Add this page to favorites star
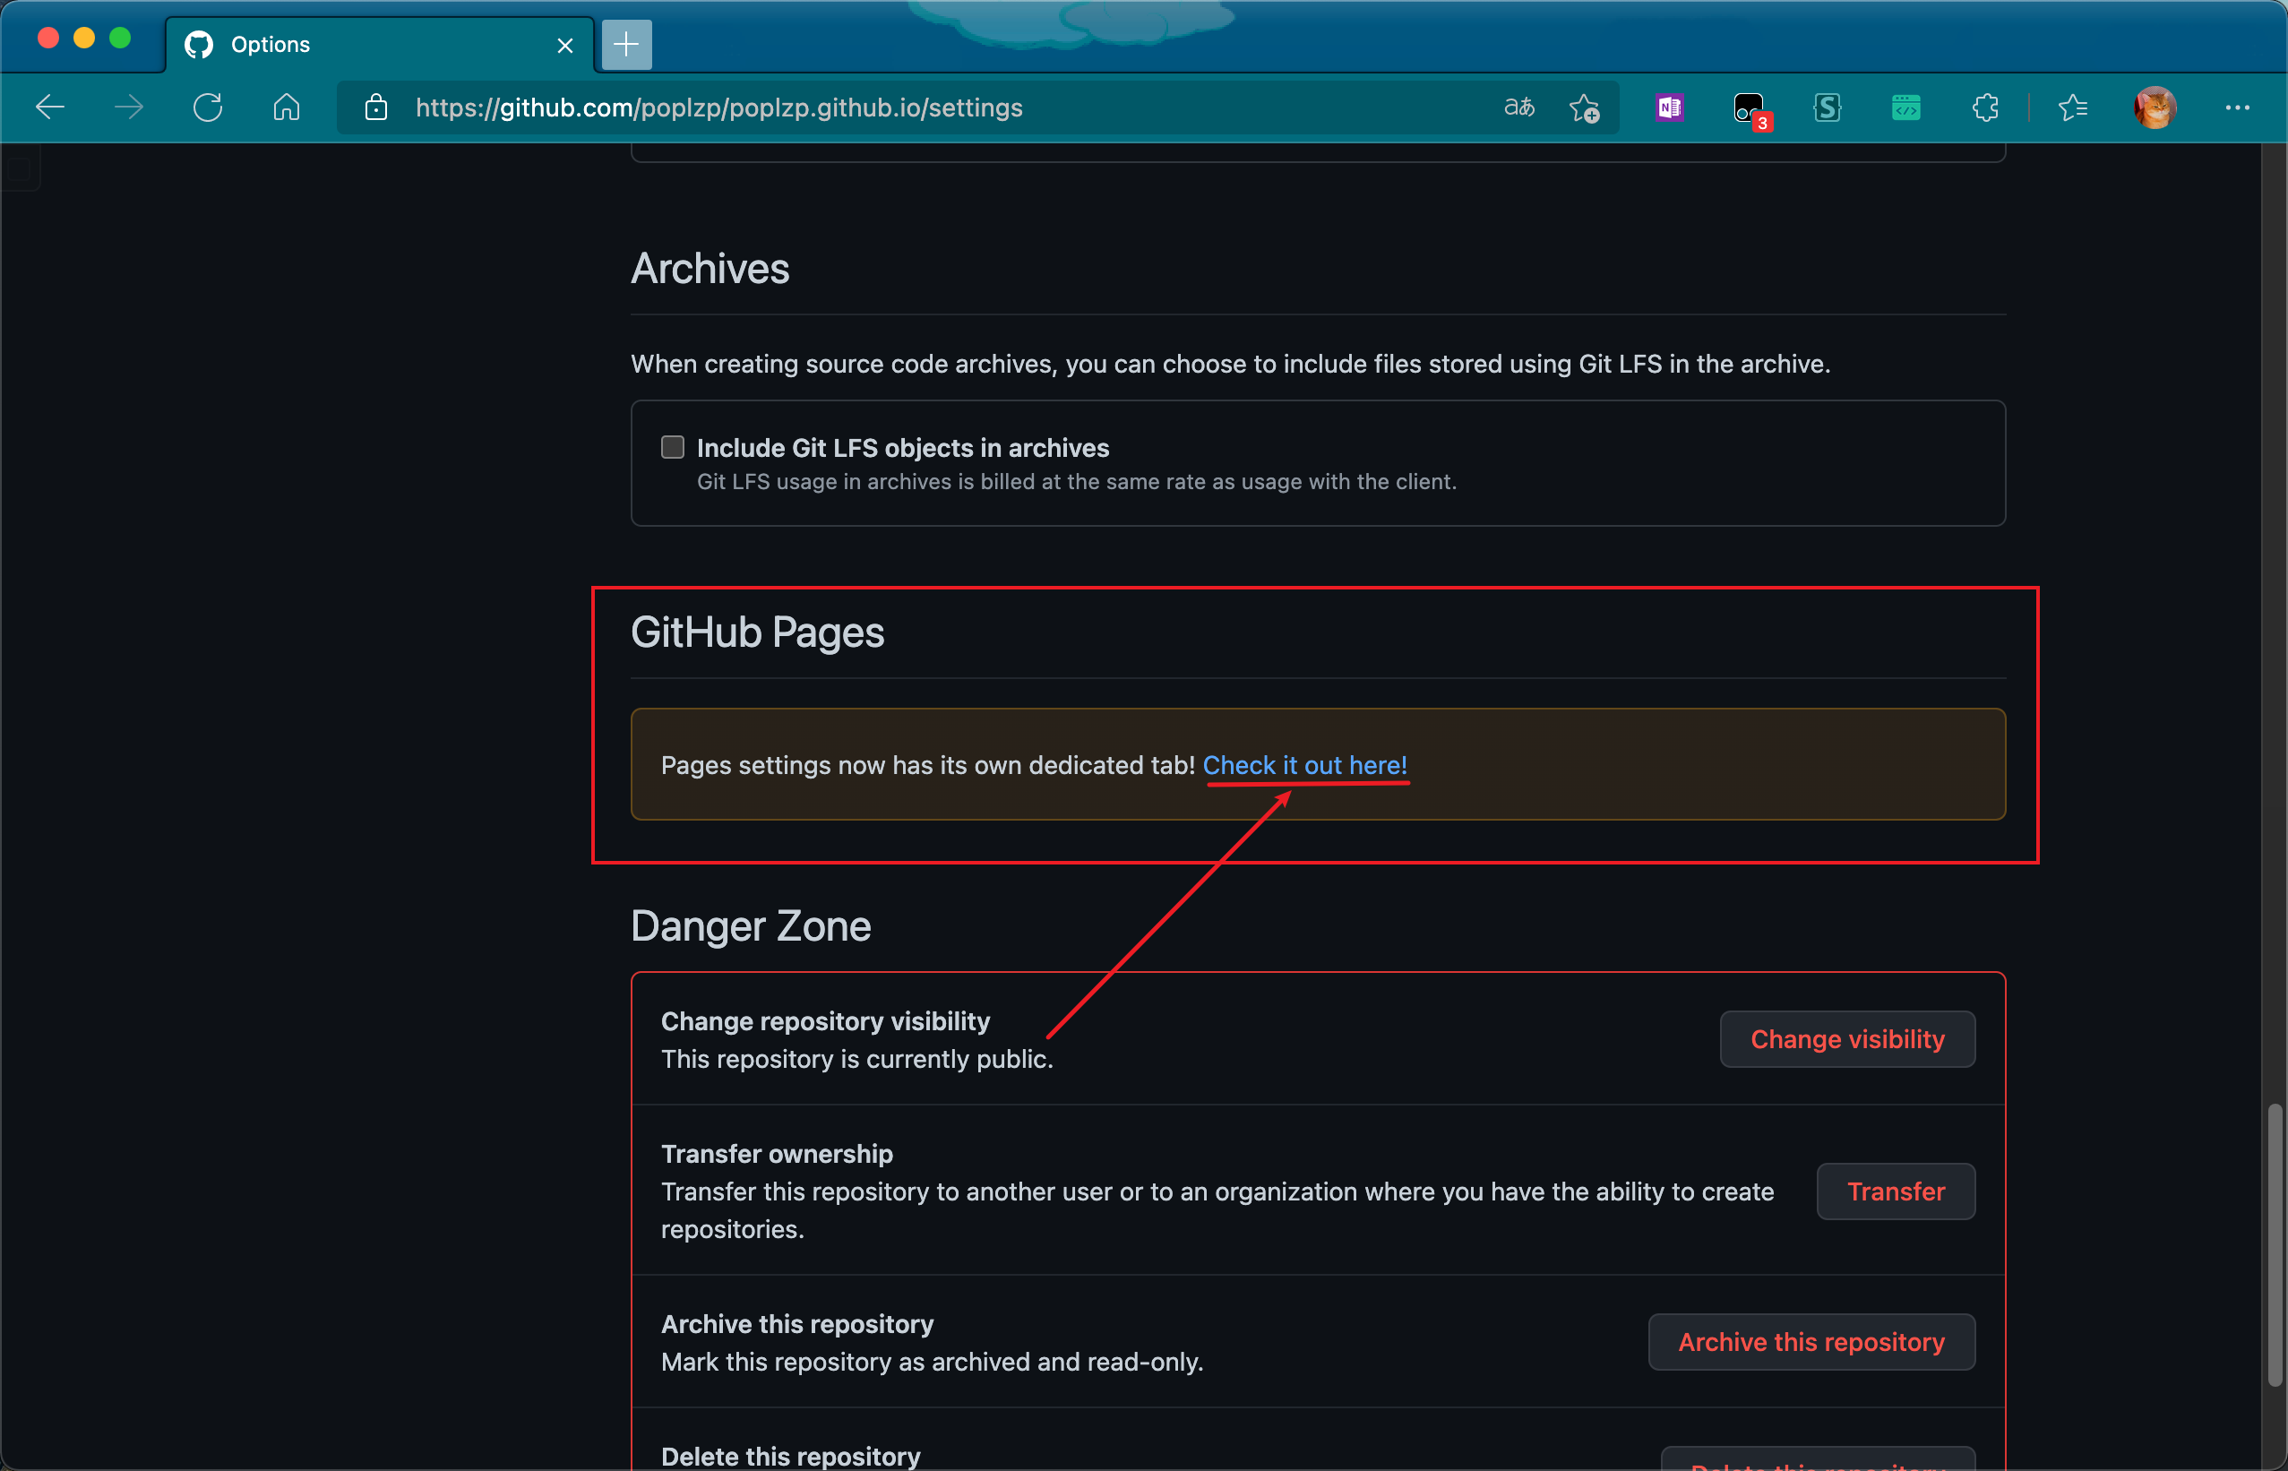 [1584, 108]
